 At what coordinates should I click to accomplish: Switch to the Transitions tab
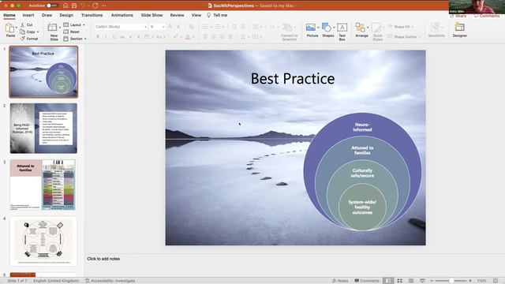[x=92, y=15]
